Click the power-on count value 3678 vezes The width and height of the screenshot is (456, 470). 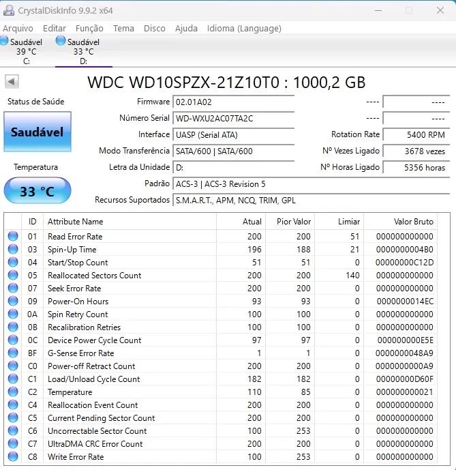coord(416,151)
